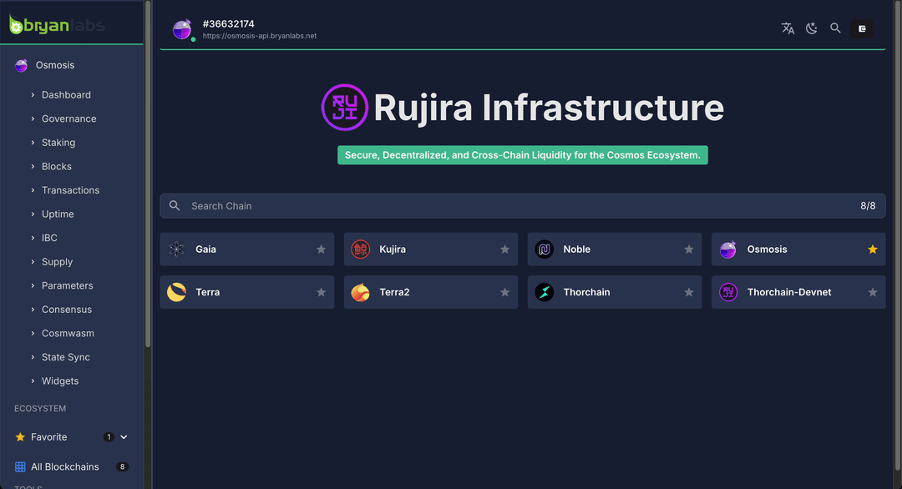
Task: Unfavorite the Osmosis chain star
Action: click(873, 249)
